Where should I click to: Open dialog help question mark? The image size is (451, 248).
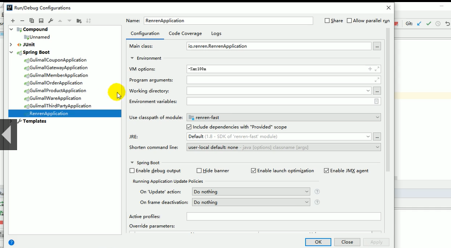click(x=11, y=242)
